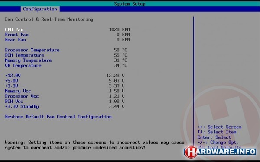Click the 31 °C memory temperature value

point(120,60)
